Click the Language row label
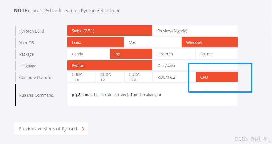Screen dimensions: 272x144 (x=27, y=66)
